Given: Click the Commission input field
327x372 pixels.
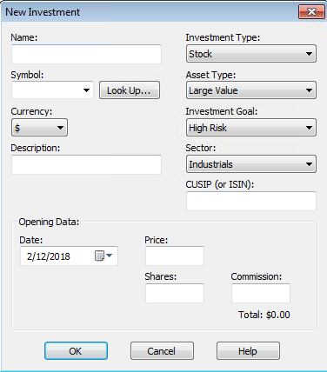Looking at the screenshot, I should (261, 293).
